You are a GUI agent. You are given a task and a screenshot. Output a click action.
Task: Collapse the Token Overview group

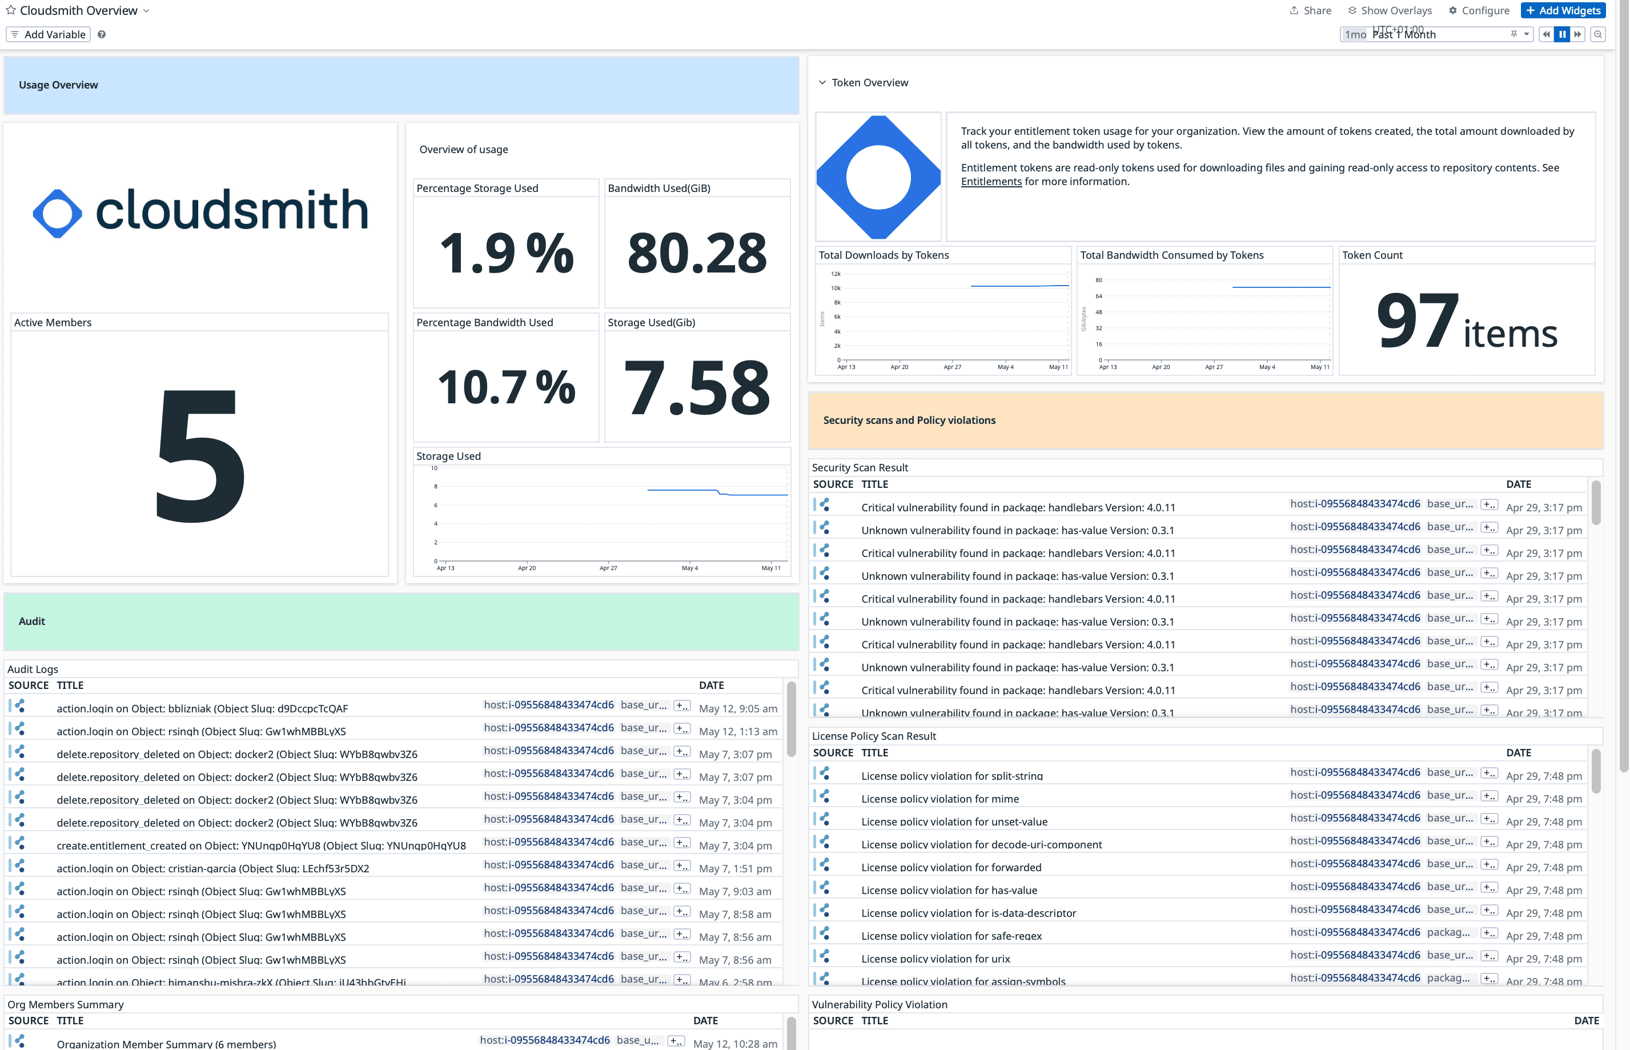(x=822, y=82)
